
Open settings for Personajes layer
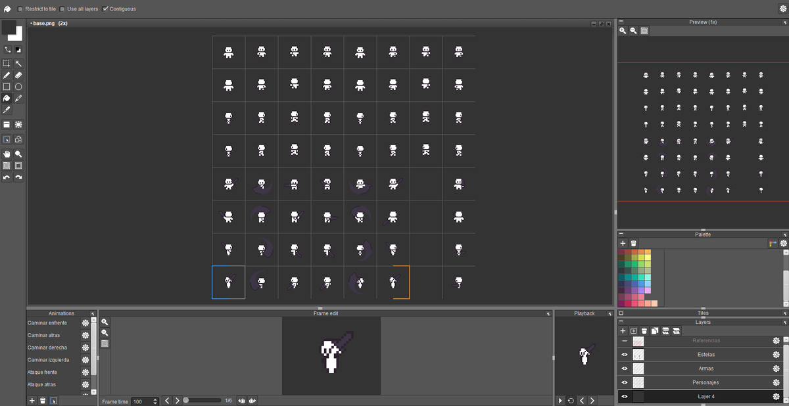coord(776,382)
